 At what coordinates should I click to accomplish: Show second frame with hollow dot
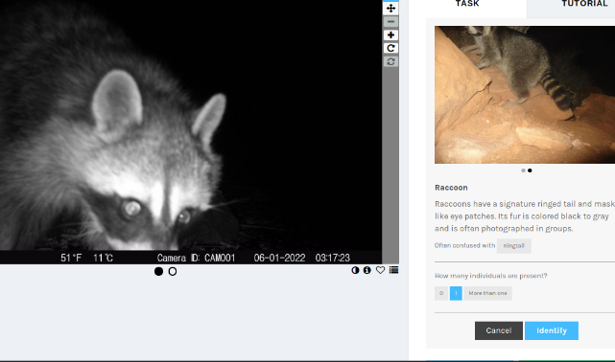173,271
